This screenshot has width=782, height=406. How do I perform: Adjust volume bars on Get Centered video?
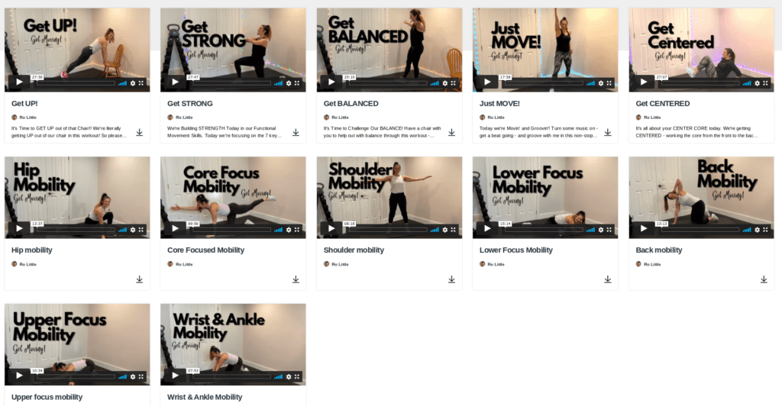747,83
